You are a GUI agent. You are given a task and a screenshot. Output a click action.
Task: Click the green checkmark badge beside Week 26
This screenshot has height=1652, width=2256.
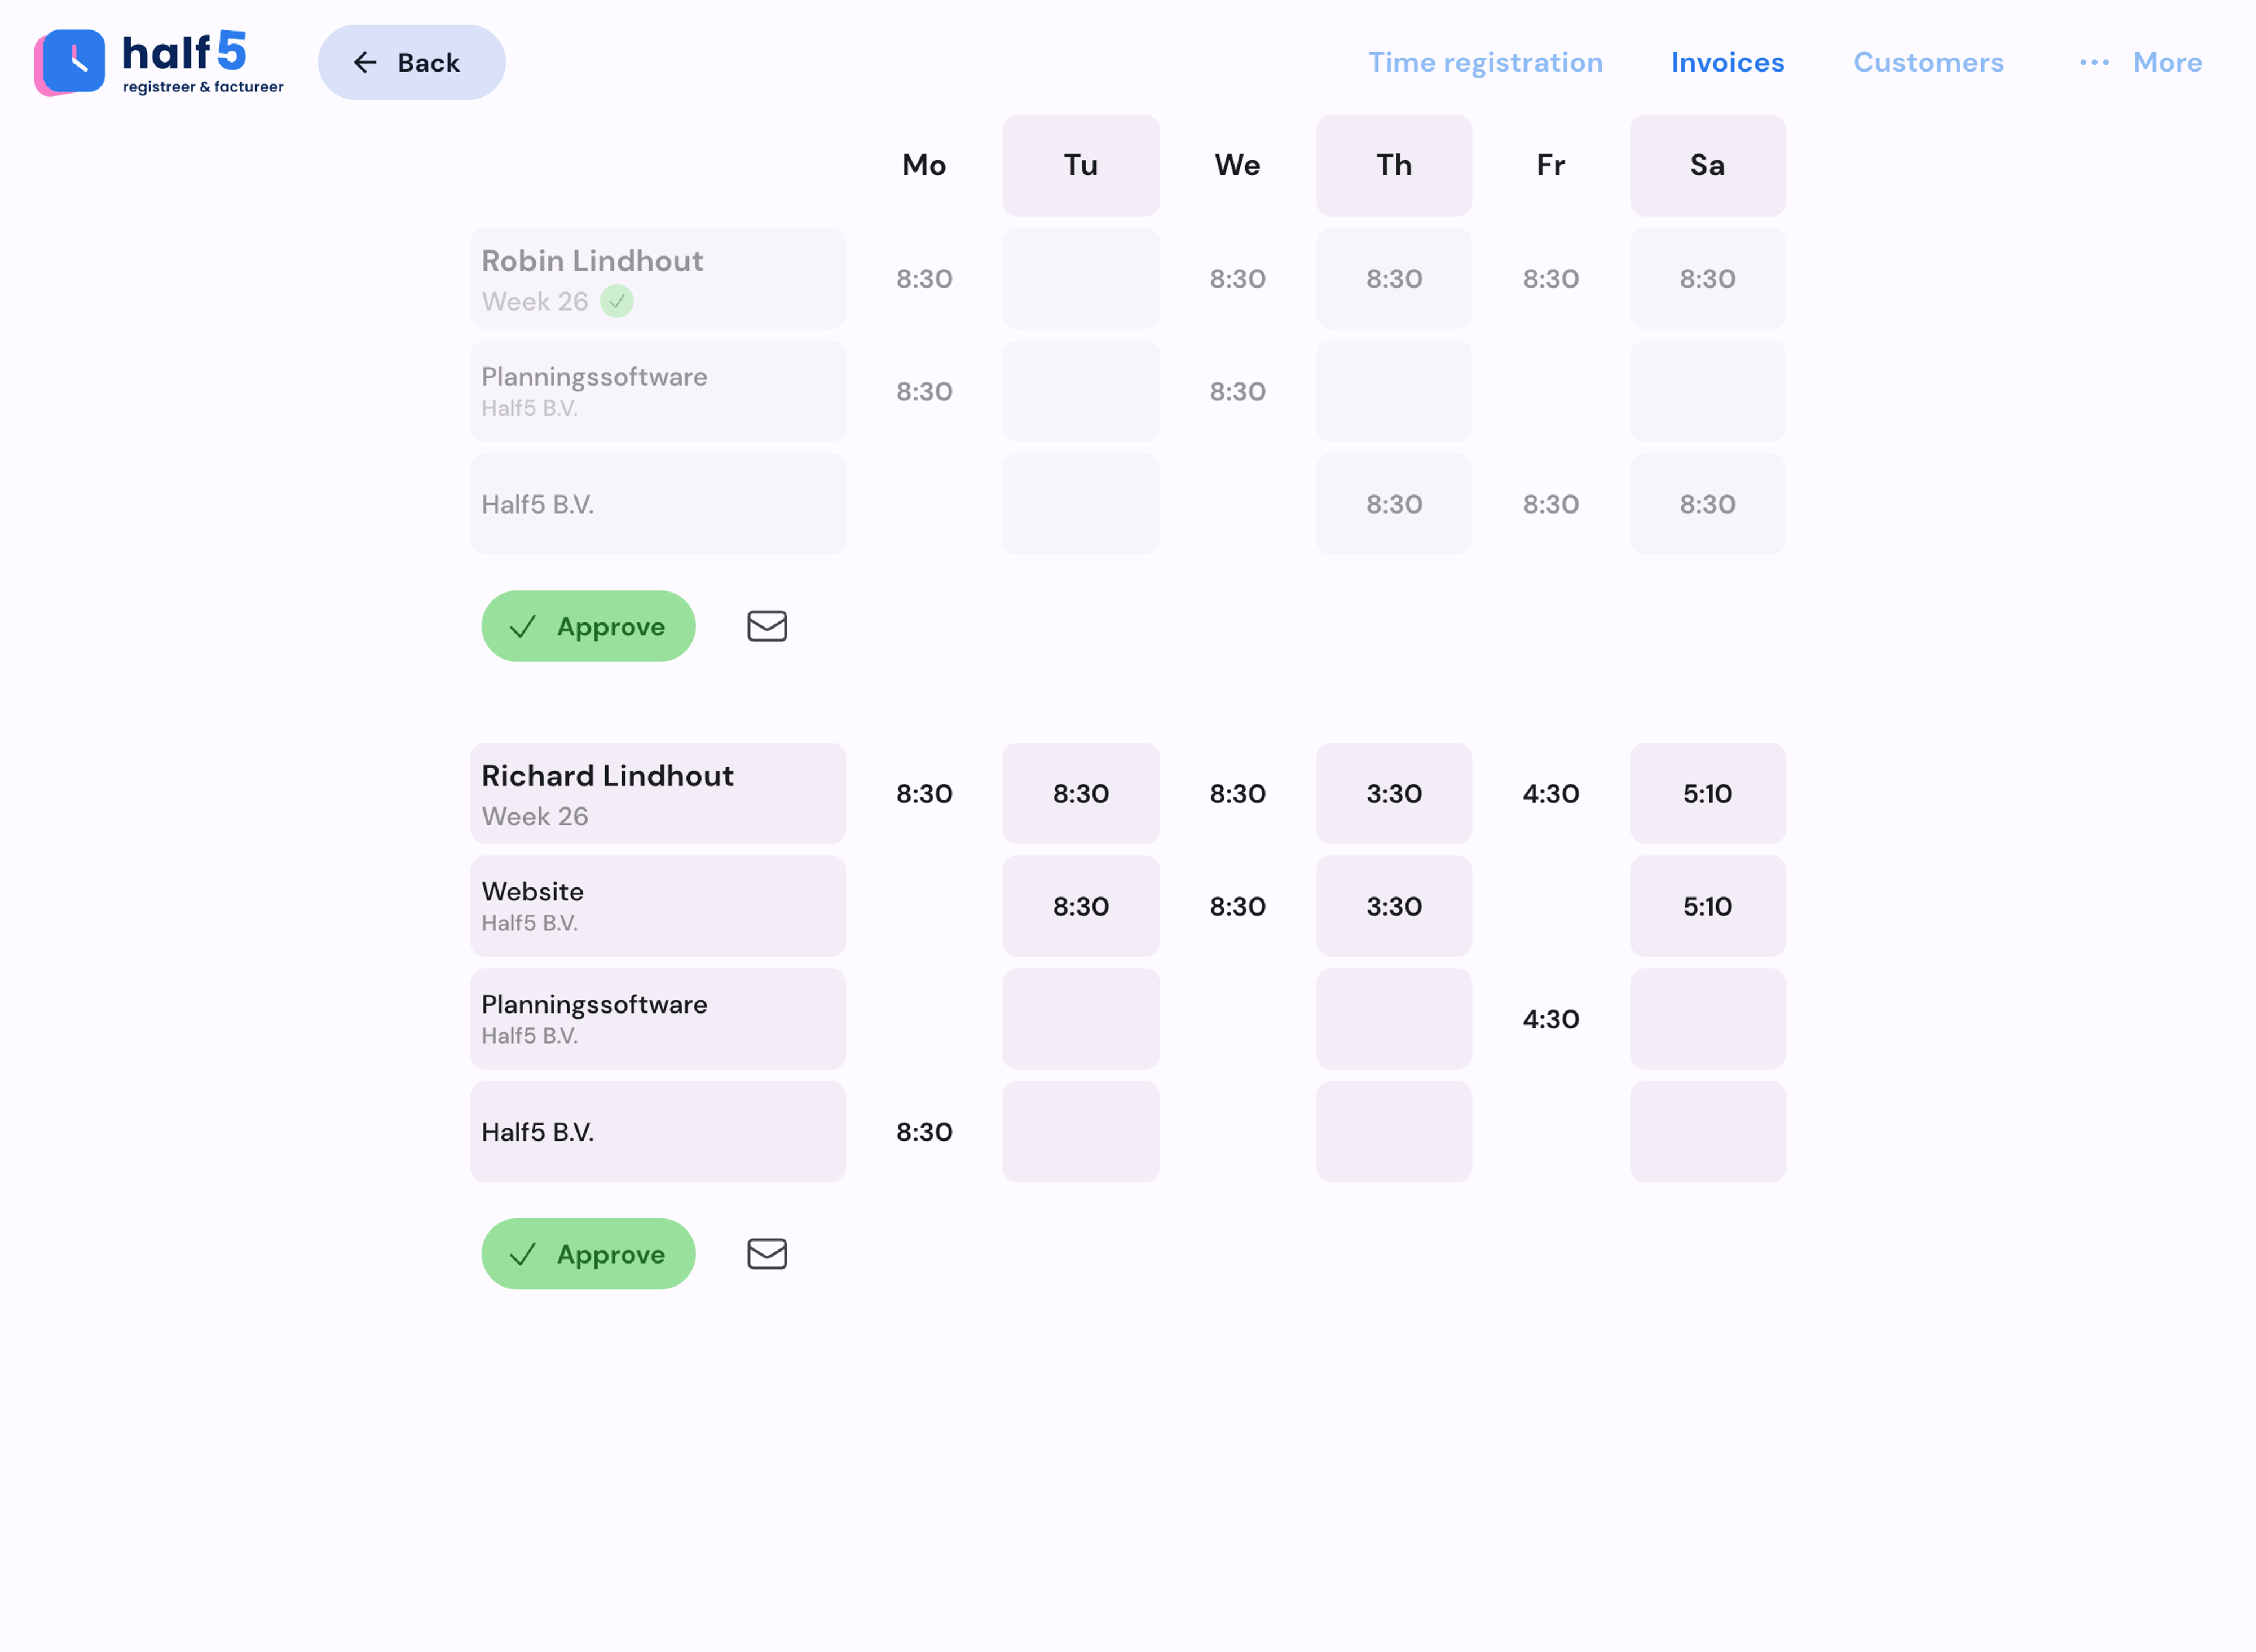(x=617, y=300)
